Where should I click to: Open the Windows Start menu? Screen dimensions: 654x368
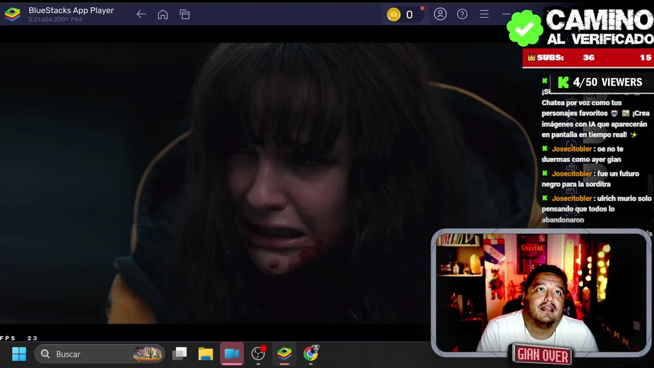(19, 354)
